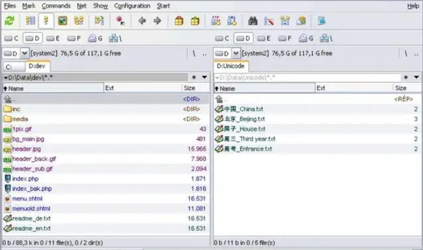Go back with left arrow icon
Screen dimensions: 423x250
point(142,21)
